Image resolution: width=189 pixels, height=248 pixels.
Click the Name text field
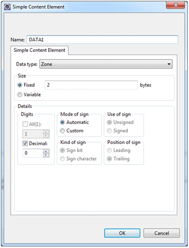click(x=102, y=40)
